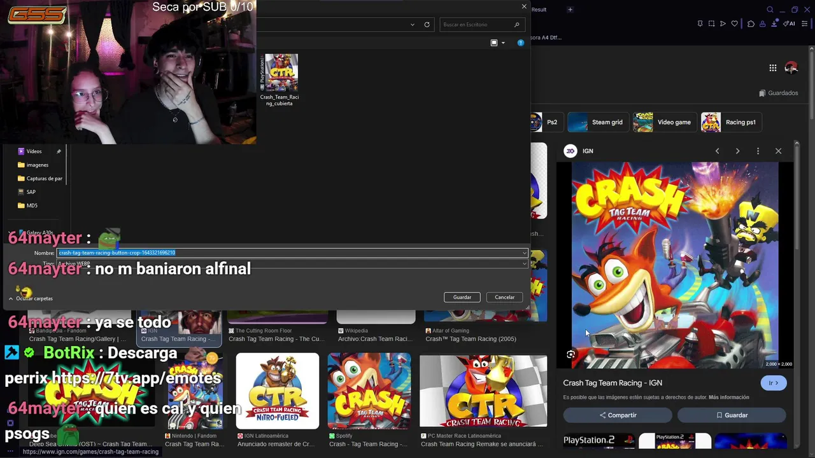
Task: Open the Altar of Gaming result link
Action: pyautogui.click(x=471, y=335)
